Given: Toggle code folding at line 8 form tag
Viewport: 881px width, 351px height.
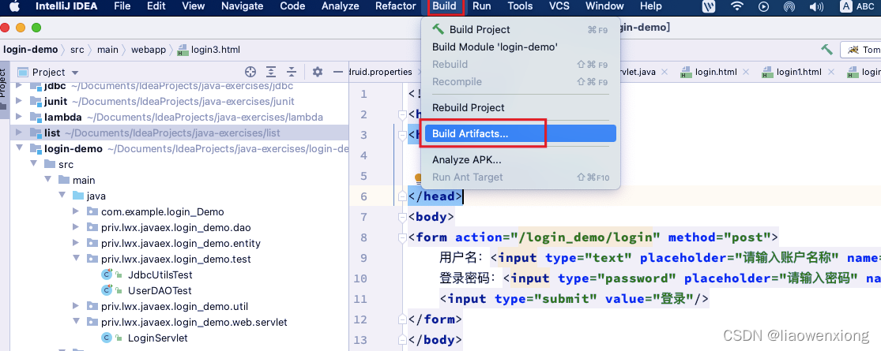Looking at the screenshot, I should point(401,237).
